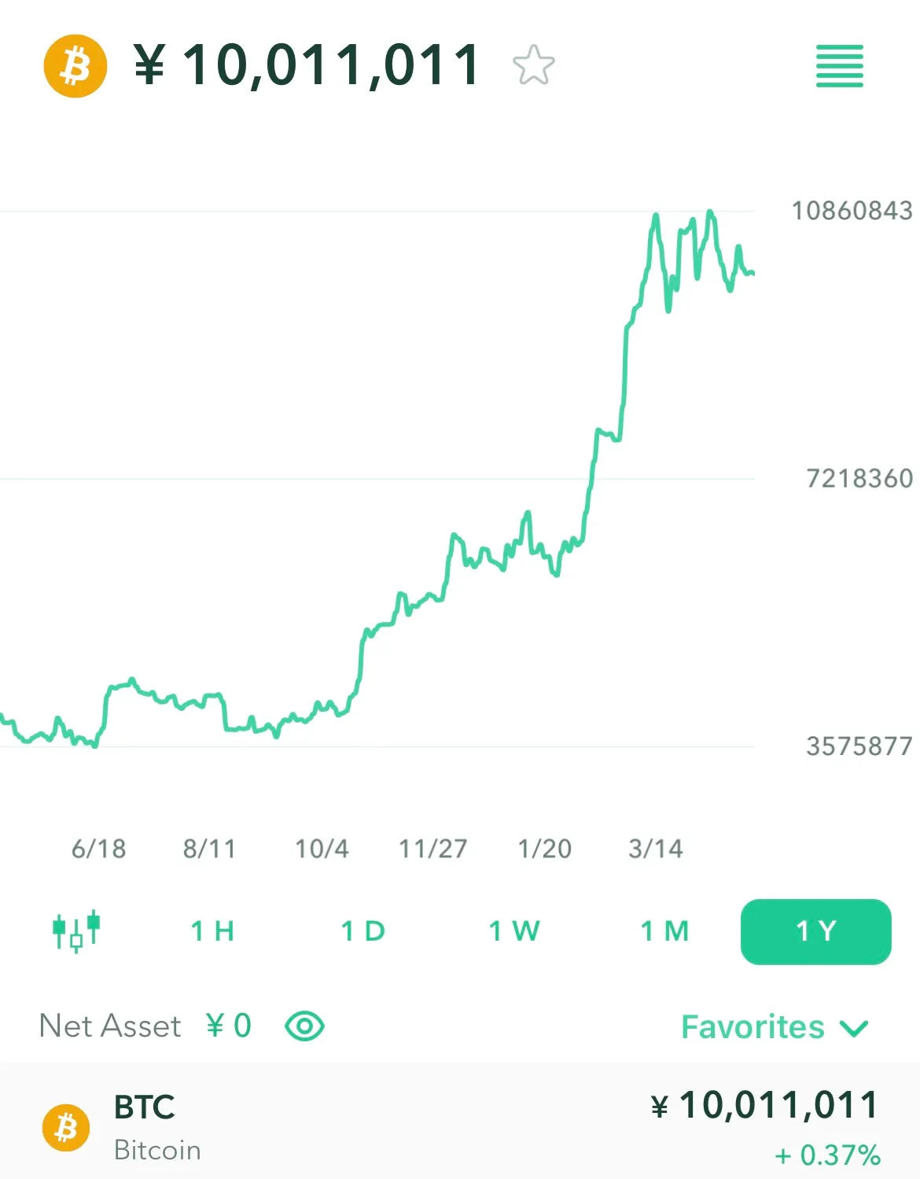
Task: Toggle the favorite star next to price
Action: click(x=534, y=65)
